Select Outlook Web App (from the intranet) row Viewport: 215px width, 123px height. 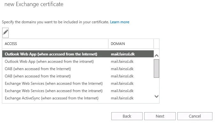coord(78,62)
